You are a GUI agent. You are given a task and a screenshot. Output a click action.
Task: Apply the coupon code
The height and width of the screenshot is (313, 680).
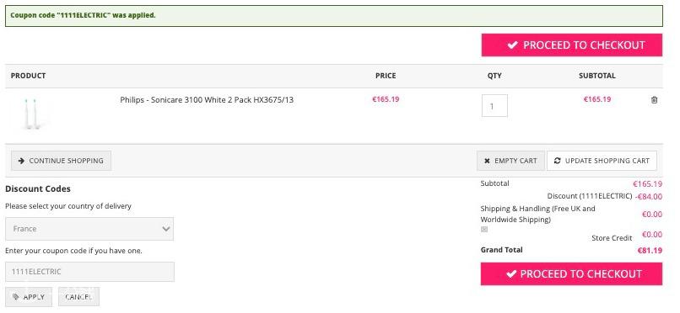coord(29,297)
